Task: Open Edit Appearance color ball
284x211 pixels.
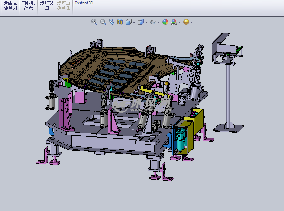Action: pos(165,22)
